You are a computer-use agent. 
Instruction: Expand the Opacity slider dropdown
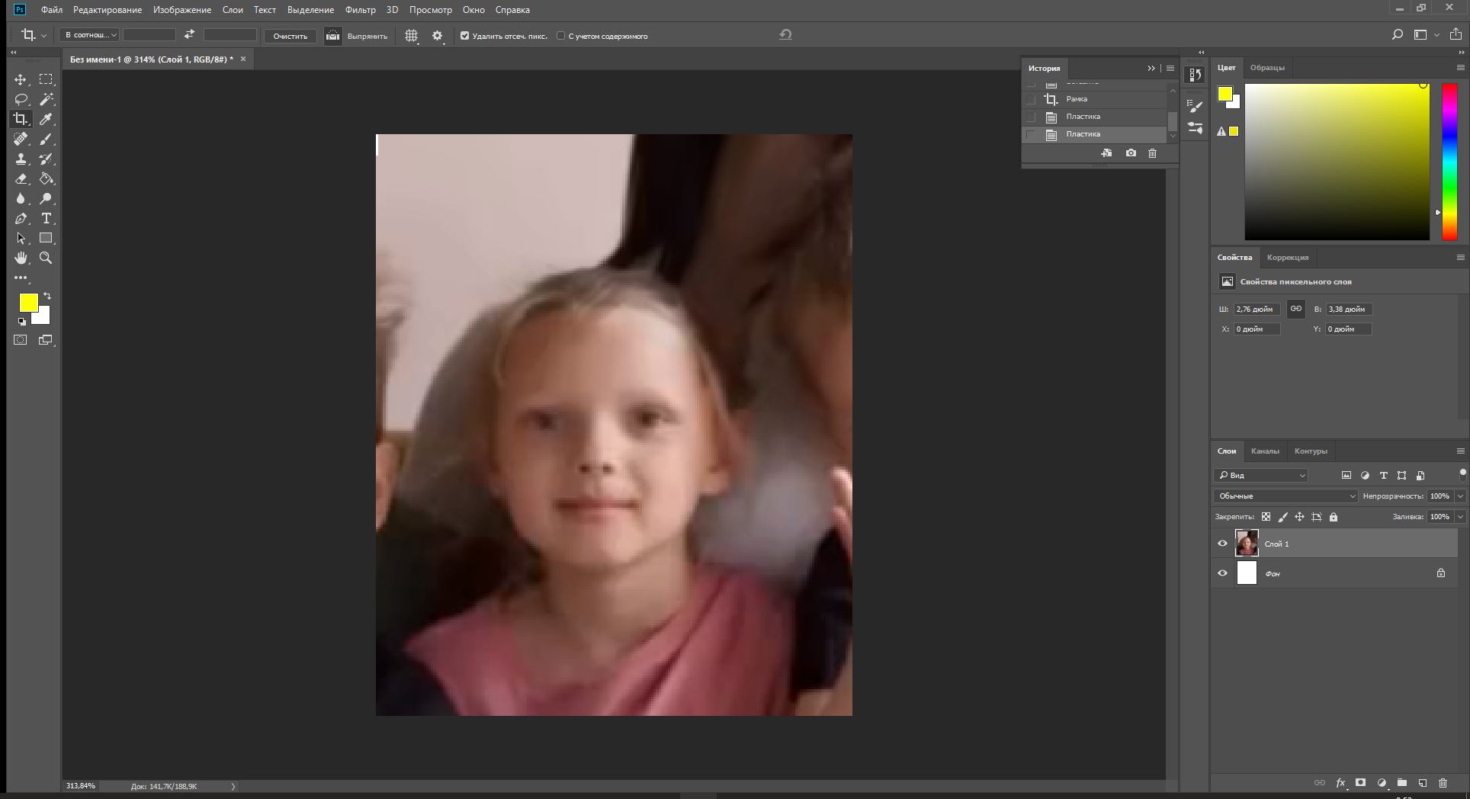(x=1460, y=496)
